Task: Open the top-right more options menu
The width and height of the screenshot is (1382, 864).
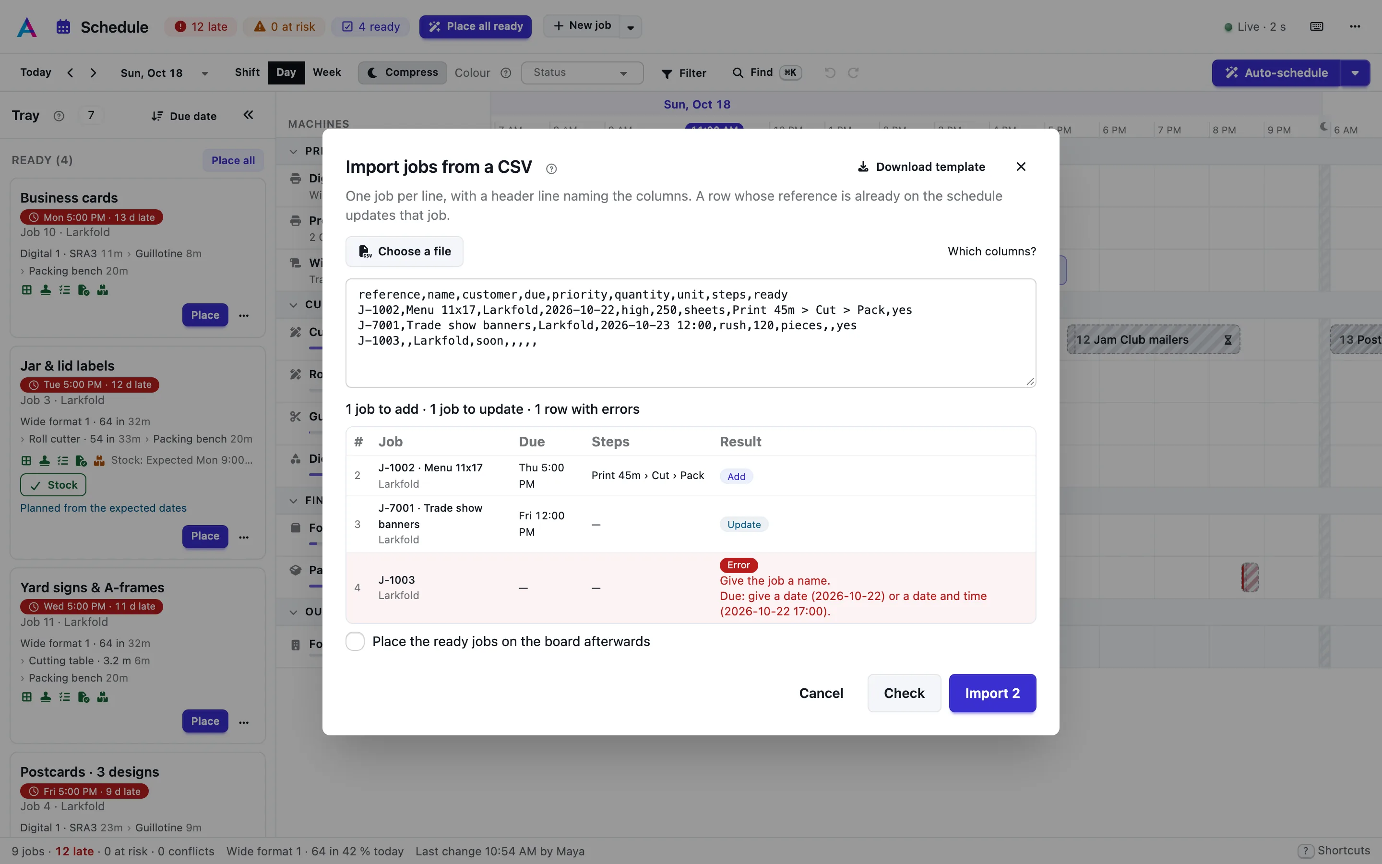Action: point(1355,26)
